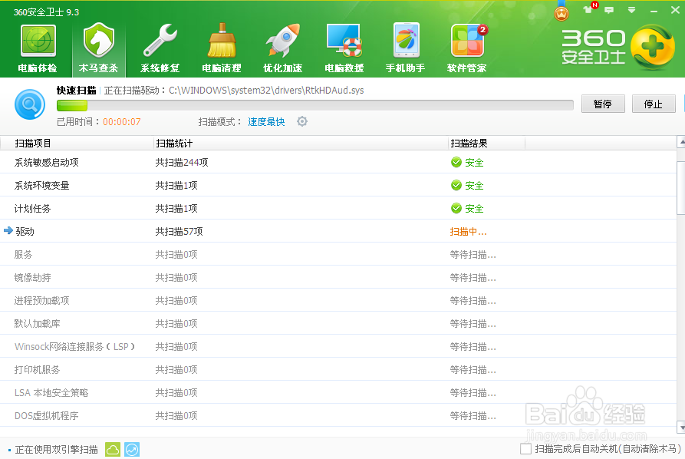Switch to the 木马查杀 tab

click(99, 46)
